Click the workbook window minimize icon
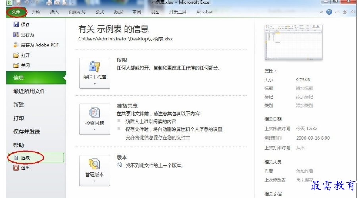The image size is (359, 198). pos(337,12)
